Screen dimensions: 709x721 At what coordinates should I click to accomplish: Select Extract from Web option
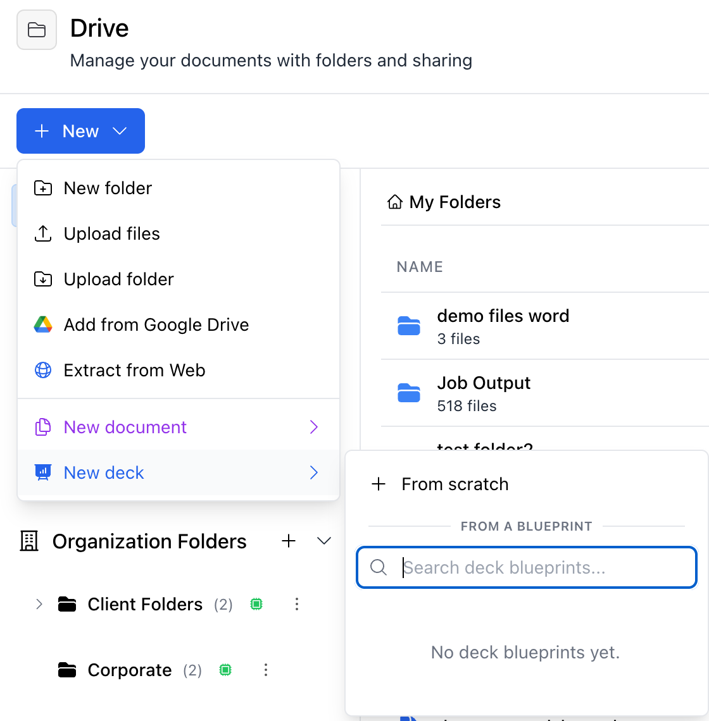178,370
